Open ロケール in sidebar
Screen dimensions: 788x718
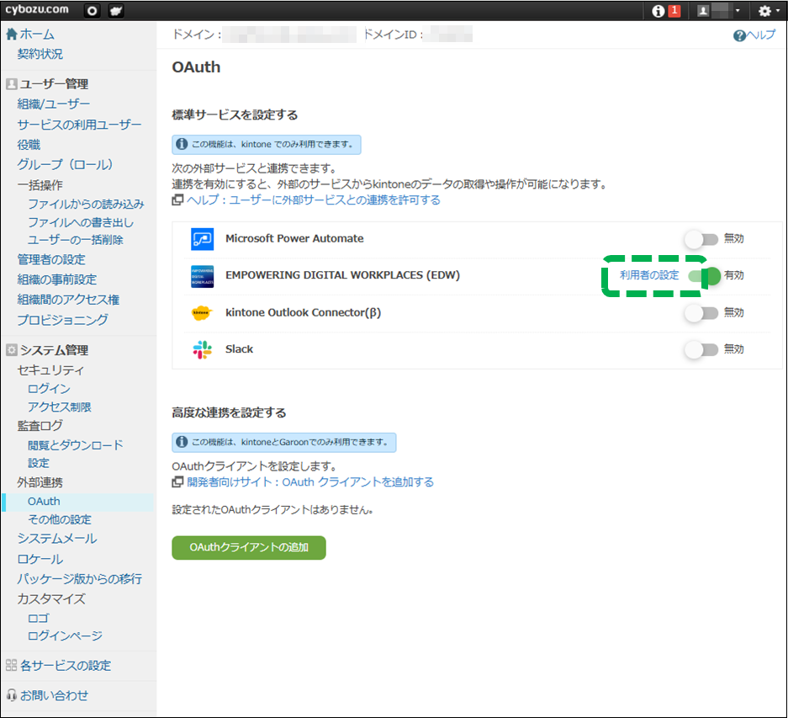click(40, 559)
